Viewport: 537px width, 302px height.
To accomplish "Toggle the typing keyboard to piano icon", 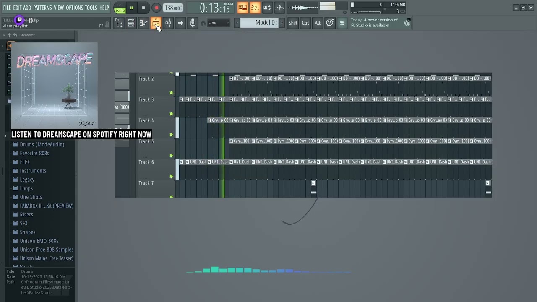I will point(242,8).
